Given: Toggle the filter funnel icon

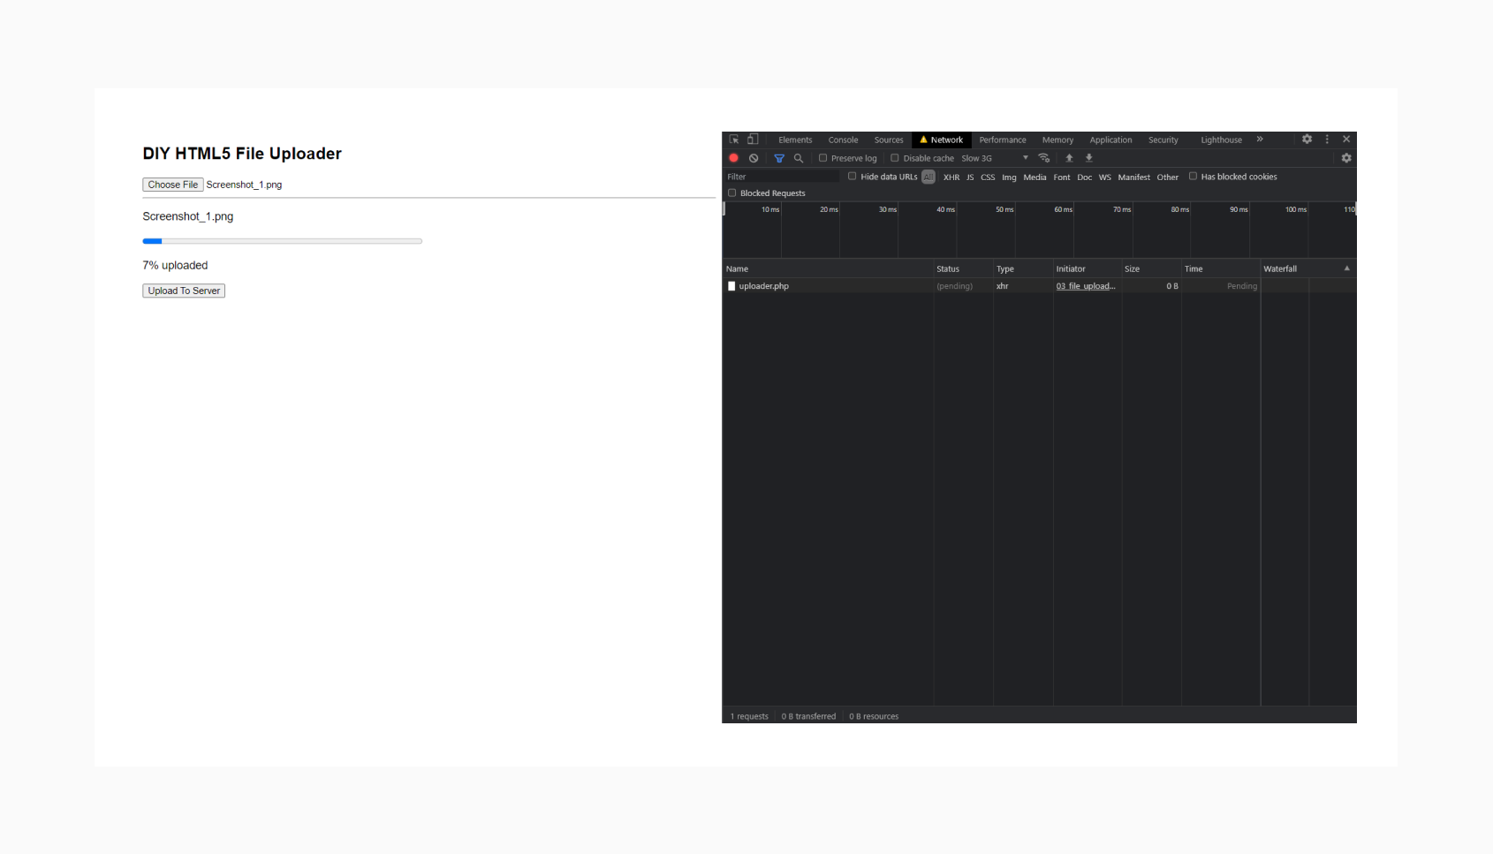Looking at the screenshot, I should click(x=779, y=158).
